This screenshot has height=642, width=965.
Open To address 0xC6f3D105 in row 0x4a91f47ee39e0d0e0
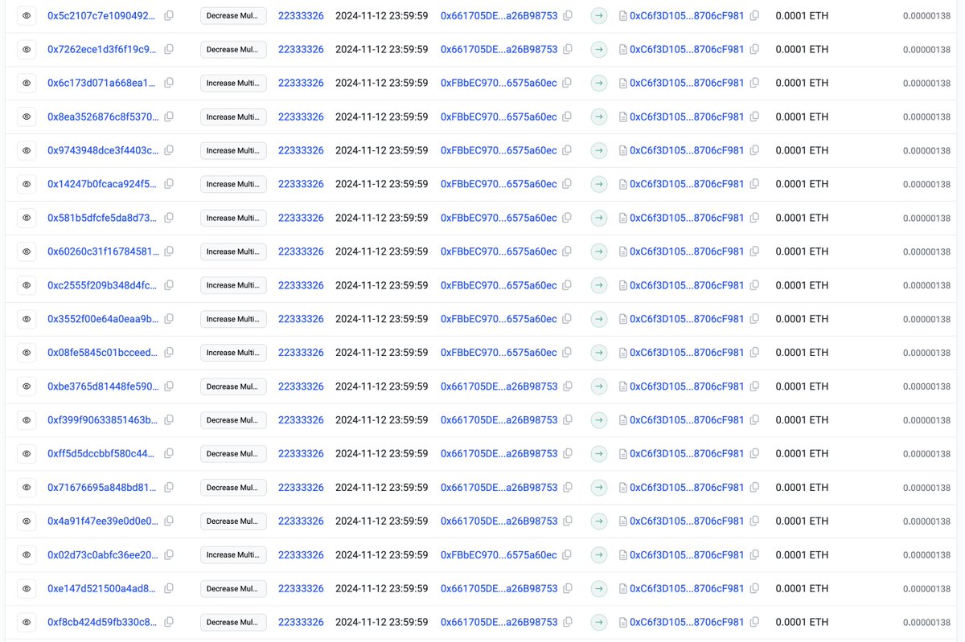pos(687,521)
